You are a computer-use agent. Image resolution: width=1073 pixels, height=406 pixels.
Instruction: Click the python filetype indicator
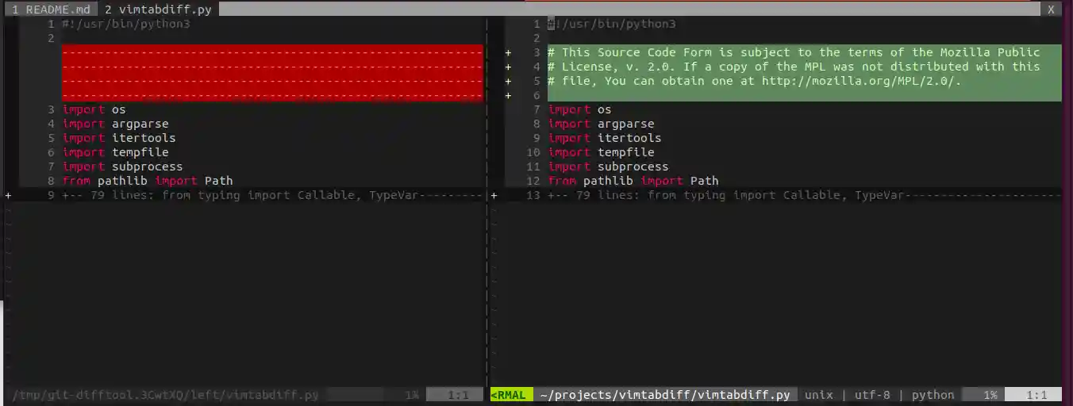[x=933, y=394]
